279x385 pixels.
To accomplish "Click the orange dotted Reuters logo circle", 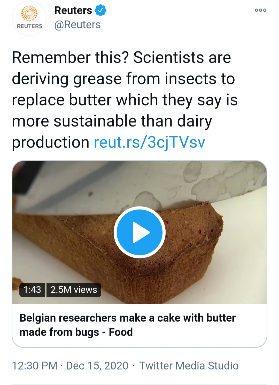I will 29,13.
